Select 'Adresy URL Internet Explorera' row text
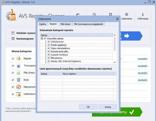The width and height of the screenshot is (156, 121). (66, 61)
